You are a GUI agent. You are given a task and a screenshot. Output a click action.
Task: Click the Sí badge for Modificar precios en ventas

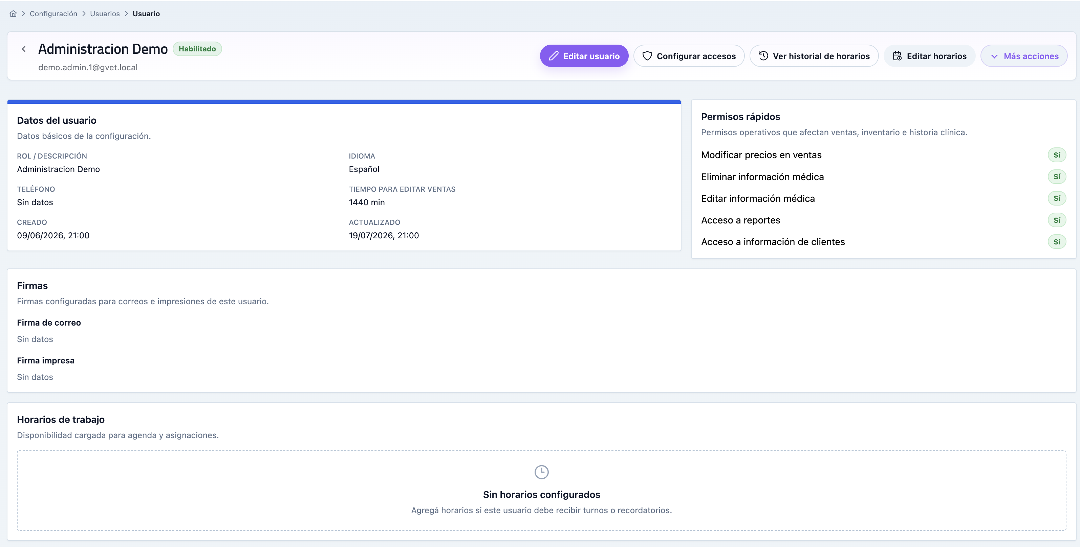pyautogui.click(x=1057, y=155)
